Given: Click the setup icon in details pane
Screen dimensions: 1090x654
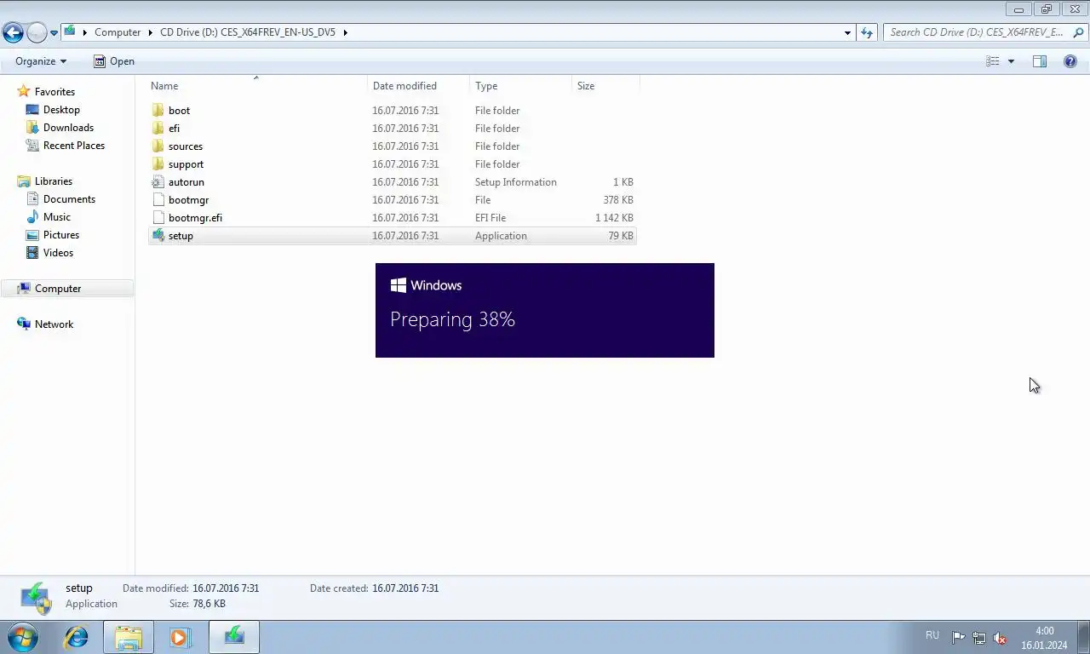Looking at the screenshot, I should (x=36, y=598).
